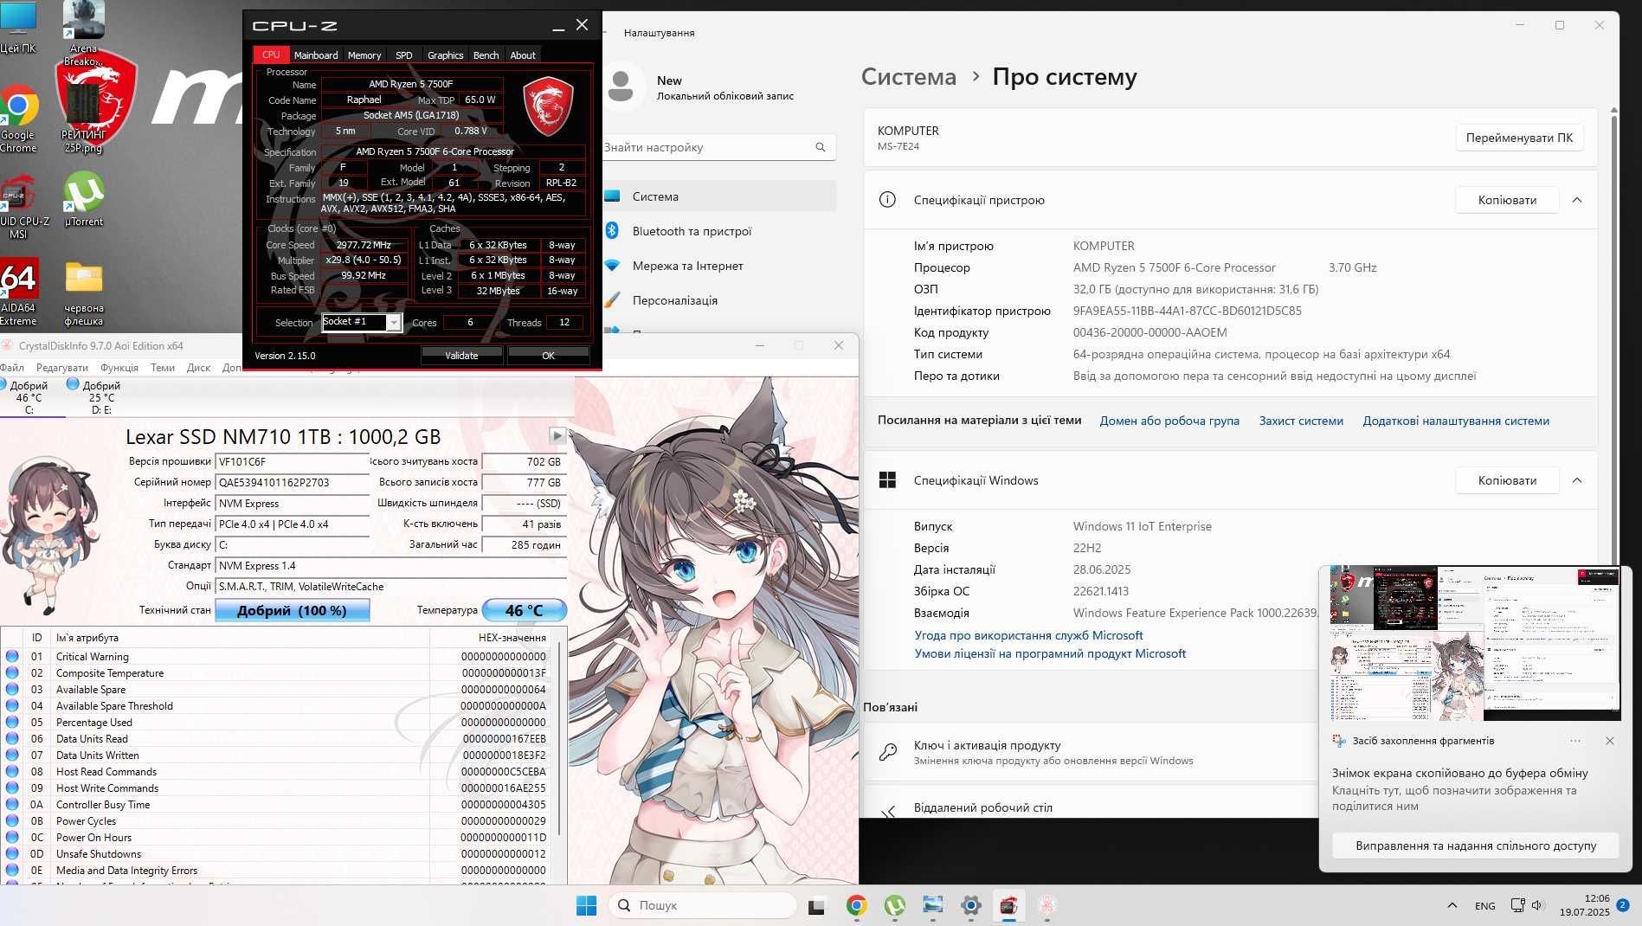This screenshot has width=1642, height=926.
Task: Show hidden system tray icons
Action: point(1452,905)
